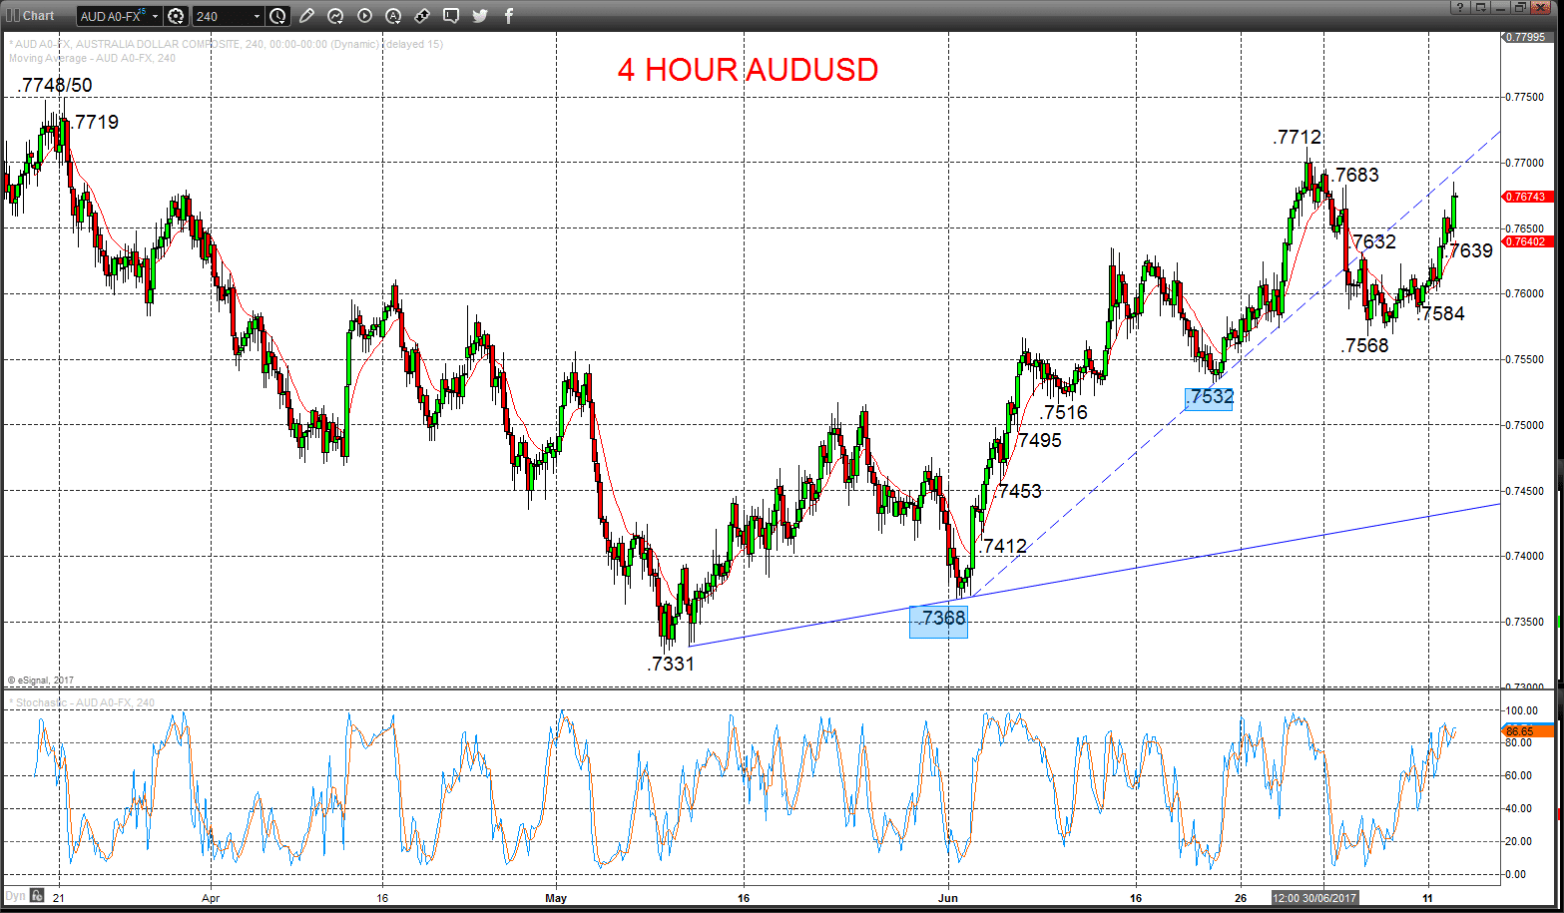Select the pencil drawing tool
The image size is (1564, 913).
[306, 16]
